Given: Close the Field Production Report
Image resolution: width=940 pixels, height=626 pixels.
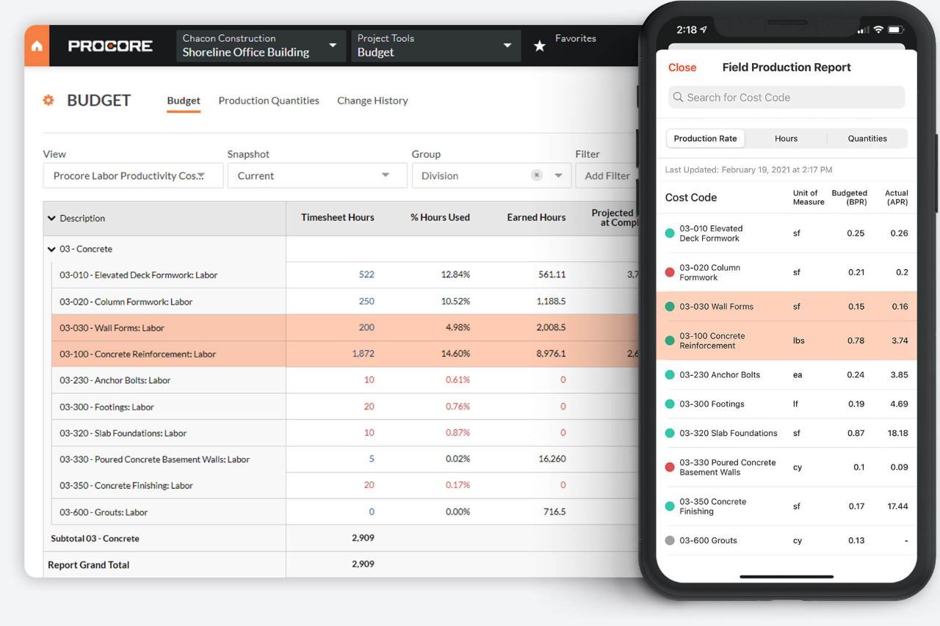Looking at the screenshot, I should [682, 68].
